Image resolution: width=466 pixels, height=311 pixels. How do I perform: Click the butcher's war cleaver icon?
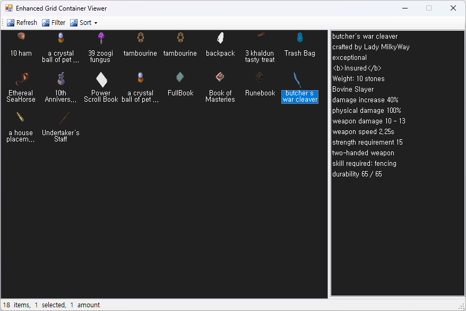298,79
